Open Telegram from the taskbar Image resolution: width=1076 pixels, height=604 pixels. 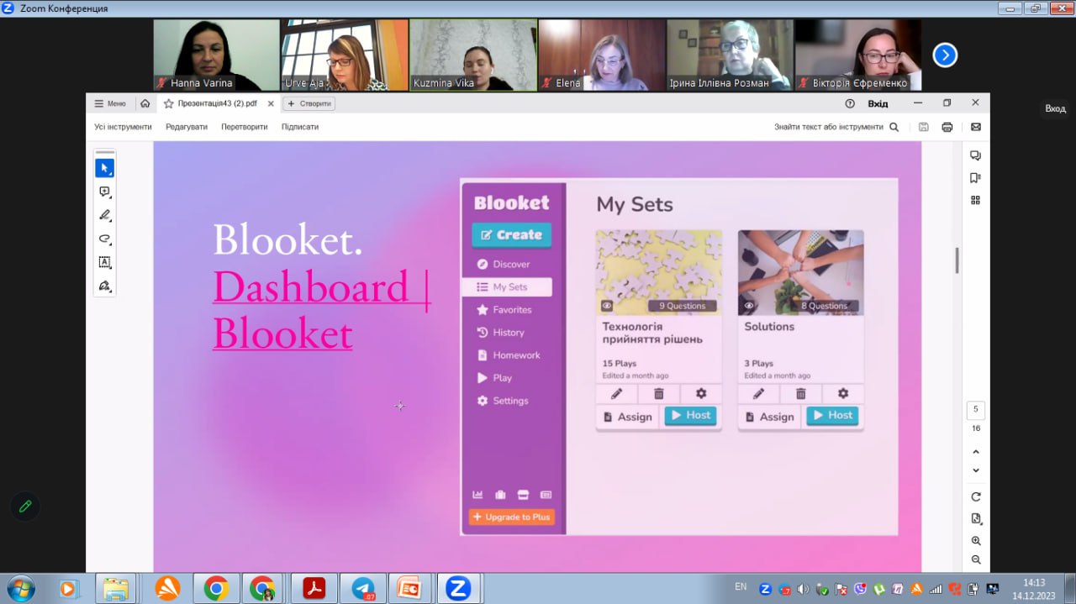click(363, 588)
